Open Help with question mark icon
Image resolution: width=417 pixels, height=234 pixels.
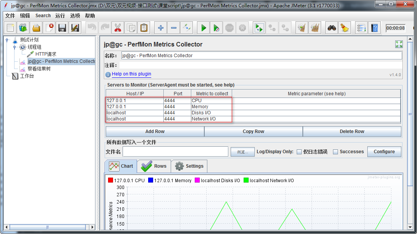click(375, 28)
